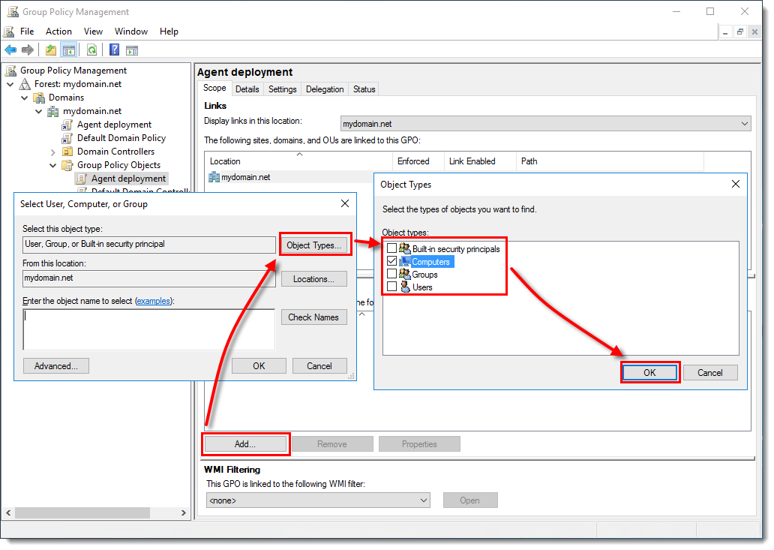The image size is (774, 550).
Task: Open Help via the blue question-mark icon
Action: click(x=114, y=50)
